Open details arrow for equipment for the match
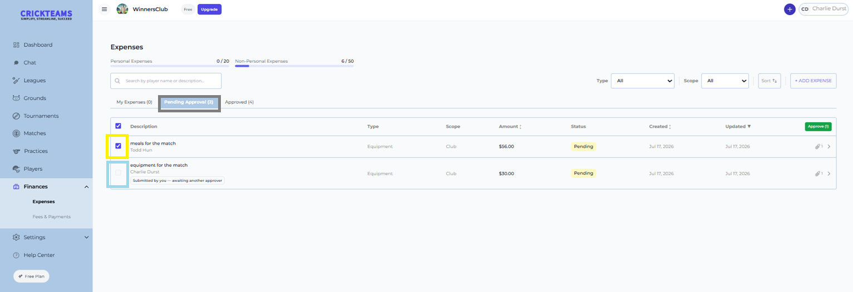Image resolution: width=853 pixels, height=292 pixels. pos(829,174)
